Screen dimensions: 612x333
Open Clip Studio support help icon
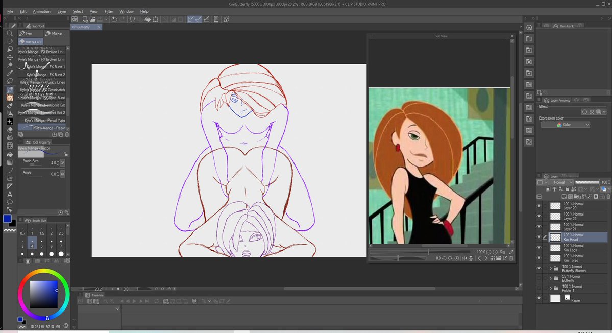coord(227,19)
